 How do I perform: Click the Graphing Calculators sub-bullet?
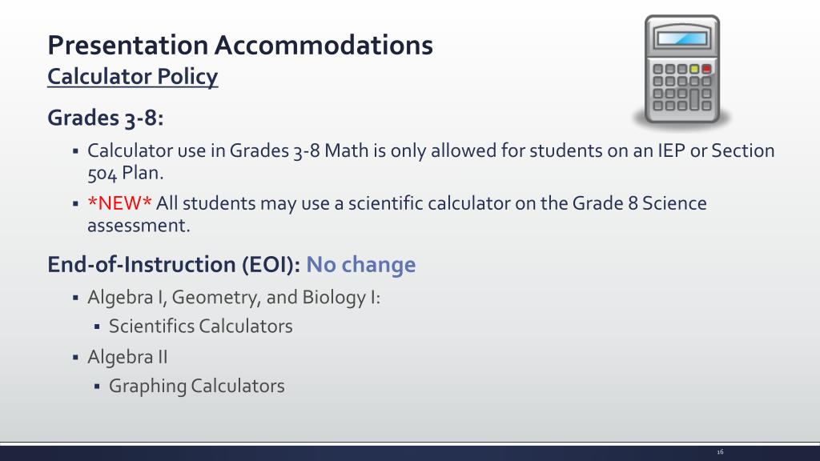(197, 387)
